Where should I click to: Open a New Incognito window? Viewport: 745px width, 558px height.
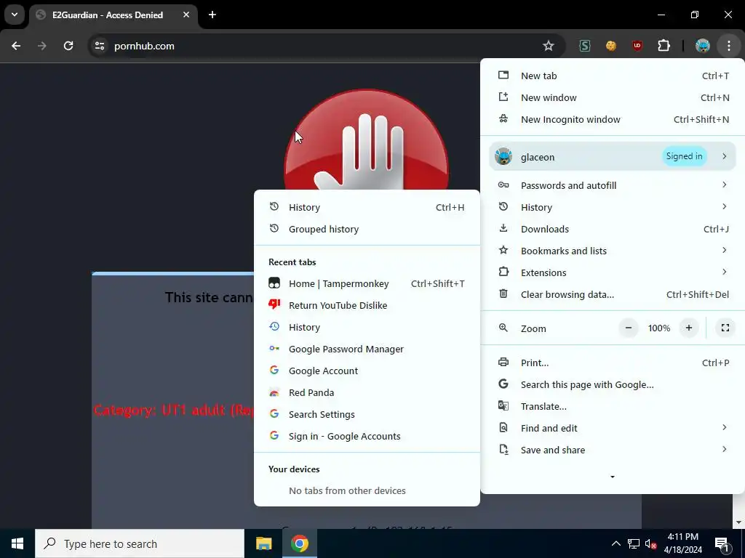pos(613,120)
